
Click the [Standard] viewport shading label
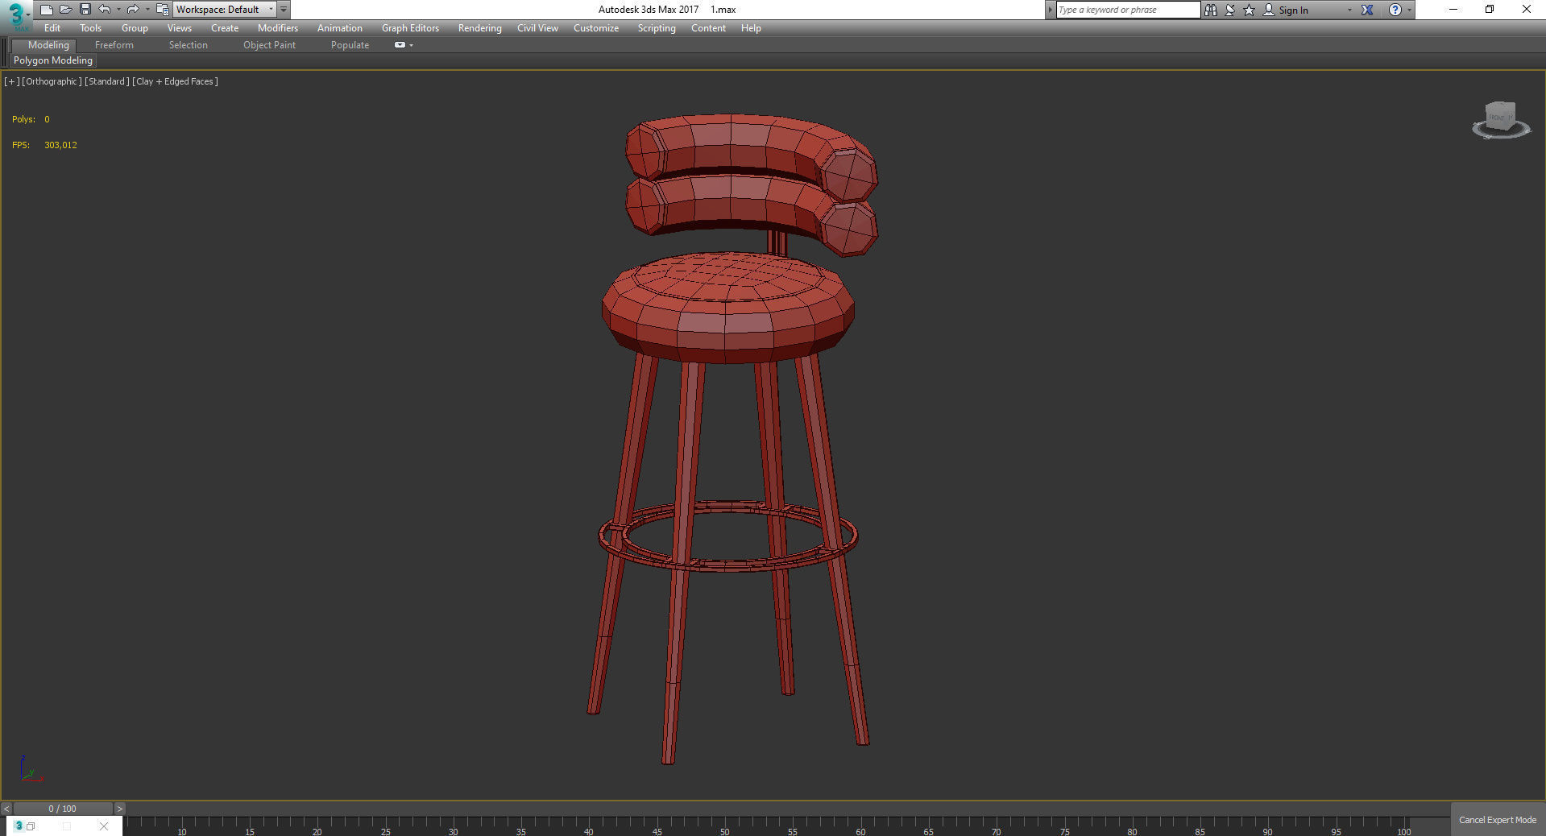(107, 81)
